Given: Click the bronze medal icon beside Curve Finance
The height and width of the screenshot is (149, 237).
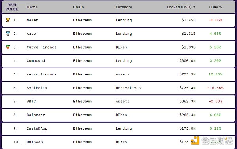Looking at the screenshot, I should [x=8, y=47].
